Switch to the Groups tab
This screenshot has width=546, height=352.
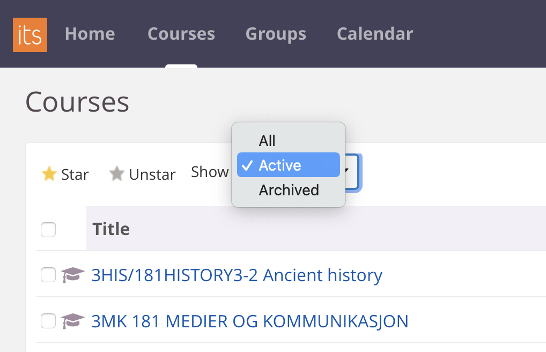pos(276,34)
